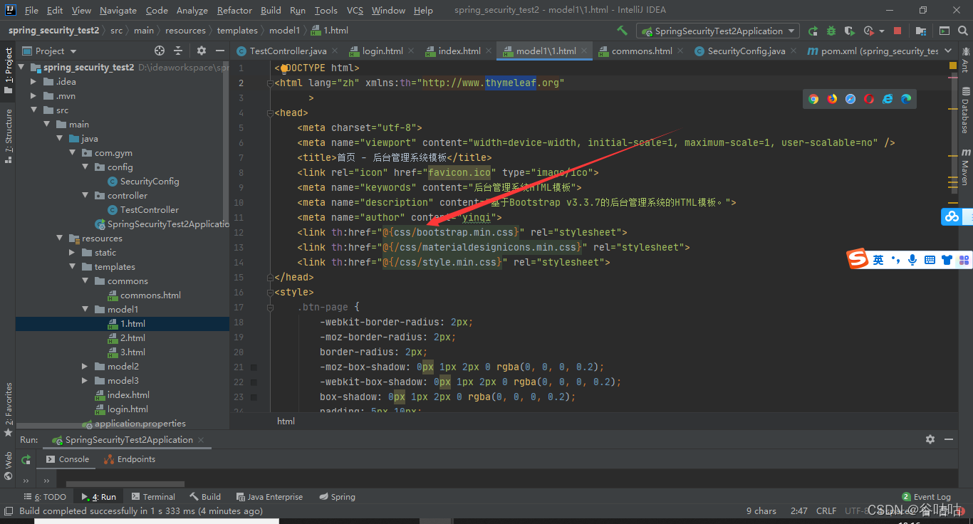Click the Build Project hammer icon
Image resolution: width=973 pixels, height=524 pixels.
pos(623,31)
